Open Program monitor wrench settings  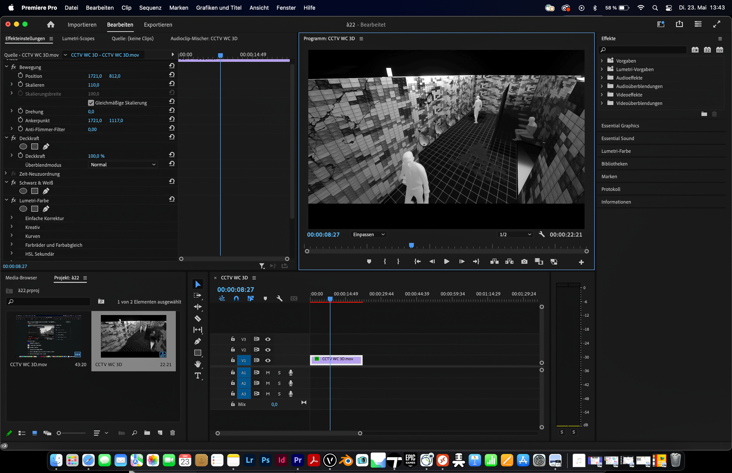tap(542, 234)
